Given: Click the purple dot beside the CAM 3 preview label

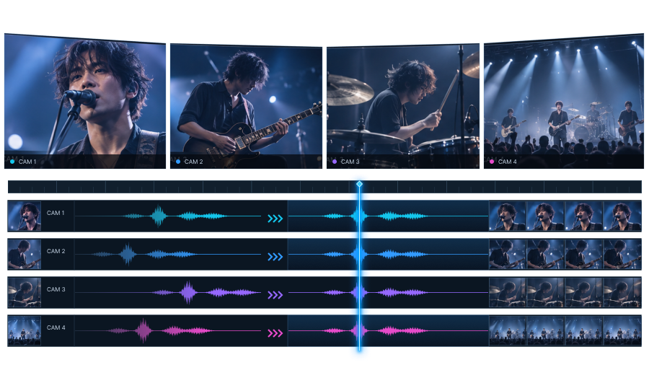Looking at the screenshot, I should (x=335, y=162).
